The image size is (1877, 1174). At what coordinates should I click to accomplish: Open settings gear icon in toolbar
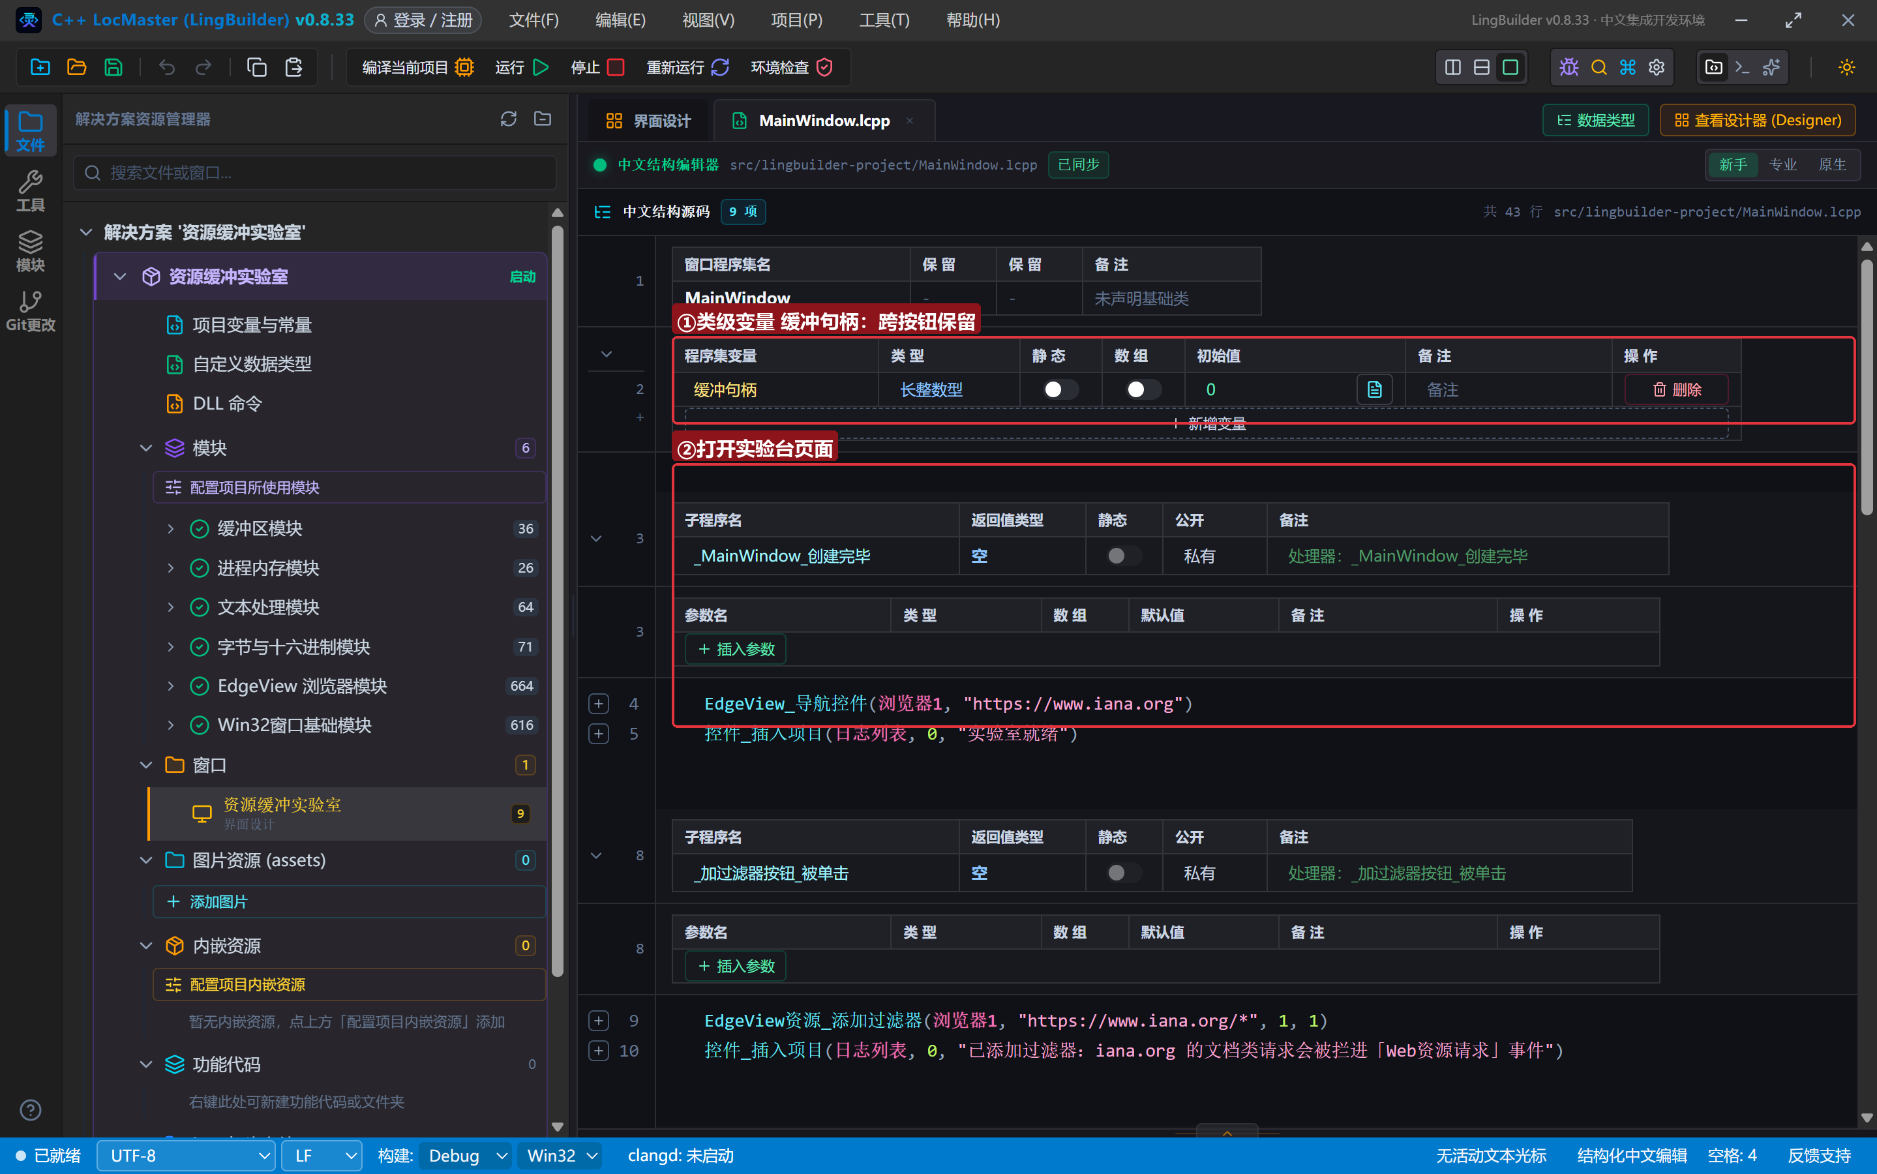1657,68
